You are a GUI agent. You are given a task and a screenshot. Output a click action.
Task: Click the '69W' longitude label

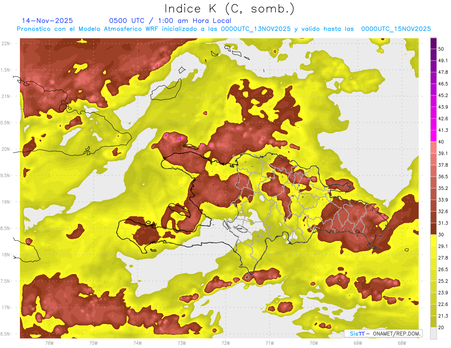pos(357,343)
